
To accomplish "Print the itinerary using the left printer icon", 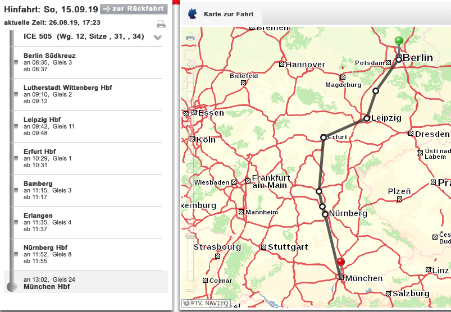I will click(161, 24).
